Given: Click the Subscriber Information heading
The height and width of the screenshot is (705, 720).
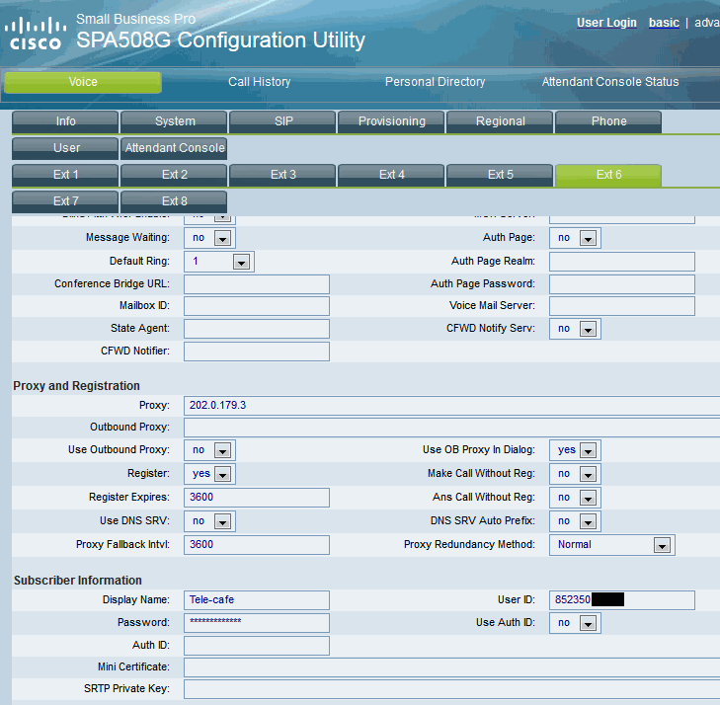Looking at the screenshot, I should 78,581.
